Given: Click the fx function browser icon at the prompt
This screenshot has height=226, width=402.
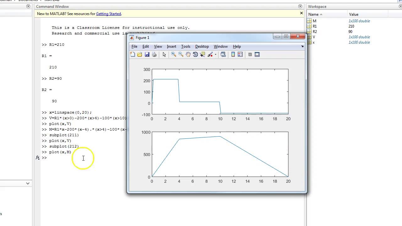Looking at the screenshot, I should pyautogui.click(x=38, y=158).
